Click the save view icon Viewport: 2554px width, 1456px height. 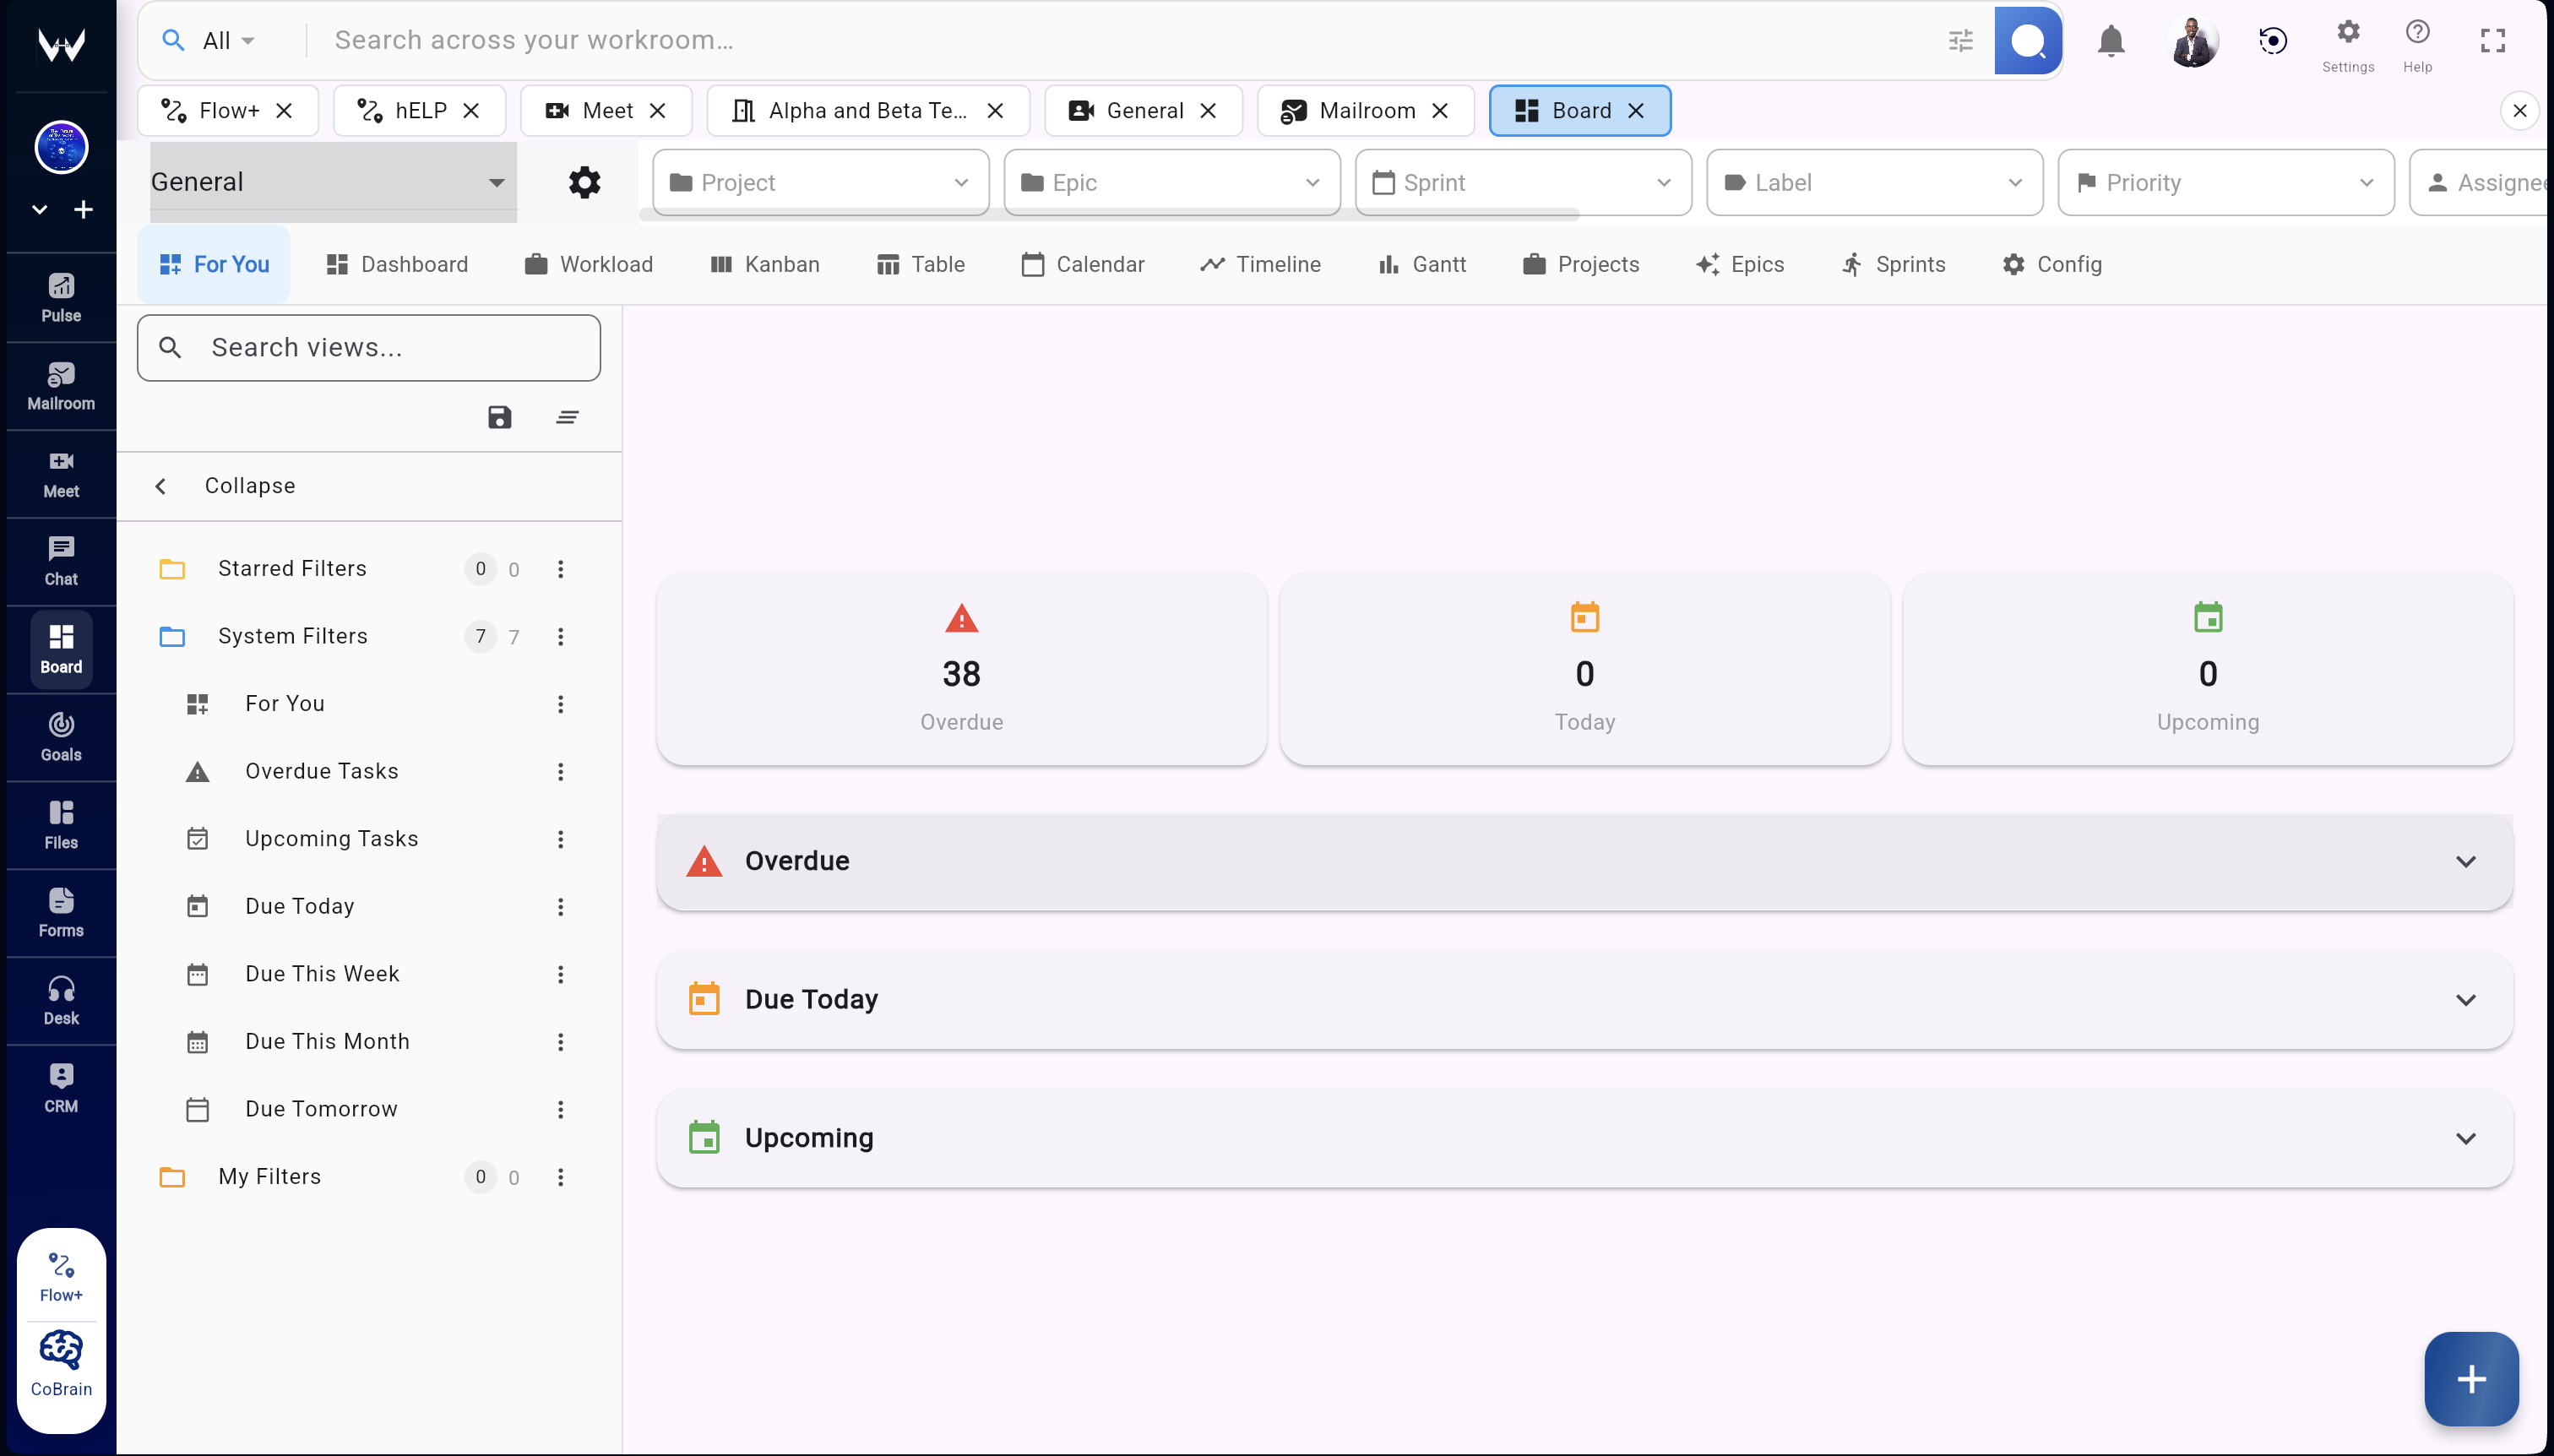pos(499,417)
